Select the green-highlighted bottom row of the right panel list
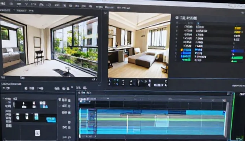Image resolution: width=245 pixels, height=141 pixels. coord(186,60)
